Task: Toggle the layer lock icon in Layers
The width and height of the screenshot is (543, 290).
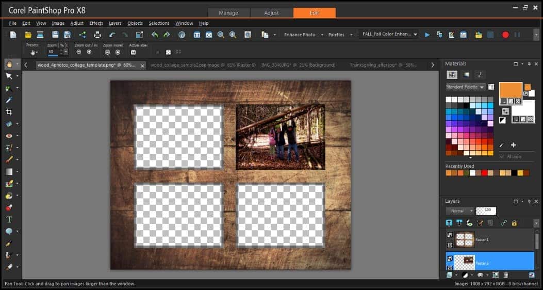Action: 514,223
